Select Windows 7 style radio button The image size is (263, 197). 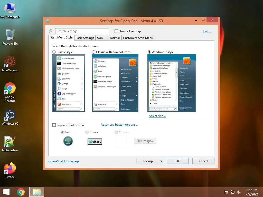pyautogui.click(x=149, y=52)
